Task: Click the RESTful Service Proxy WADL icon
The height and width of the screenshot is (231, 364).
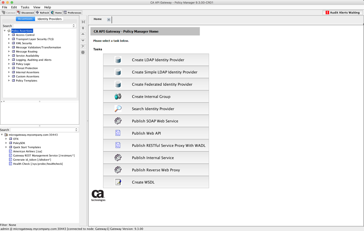Action: tap(118, 146)
